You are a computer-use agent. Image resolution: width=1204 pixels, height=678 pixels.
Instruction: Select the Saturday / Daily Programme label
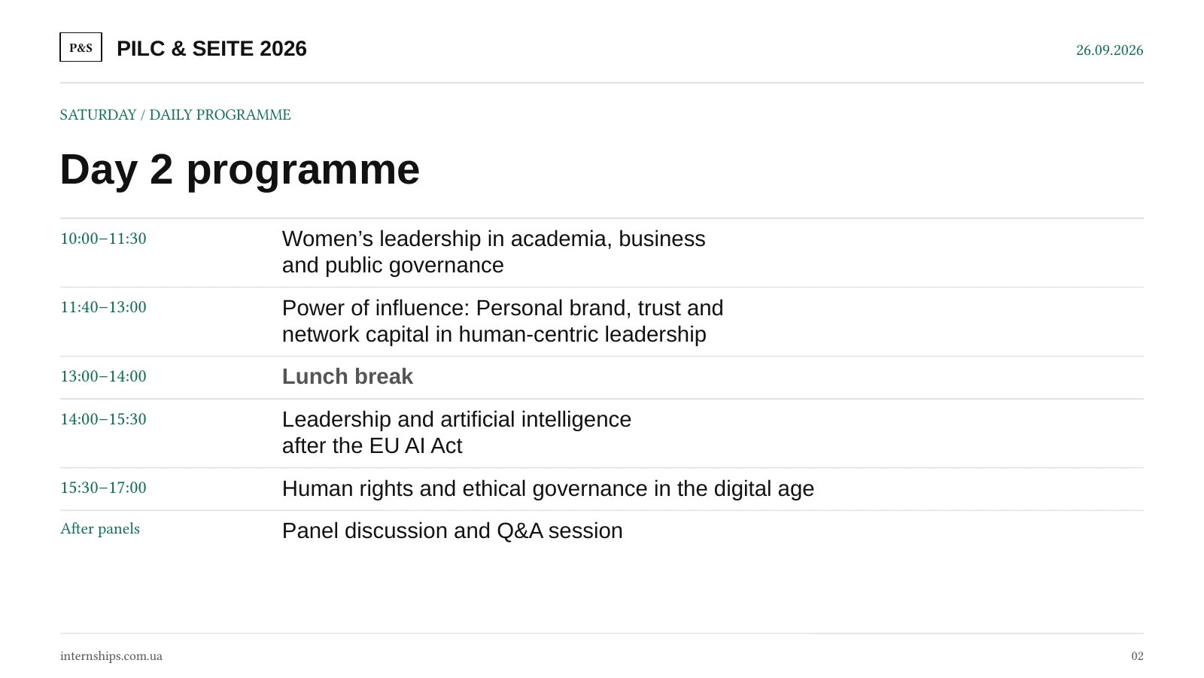[175, 115]
